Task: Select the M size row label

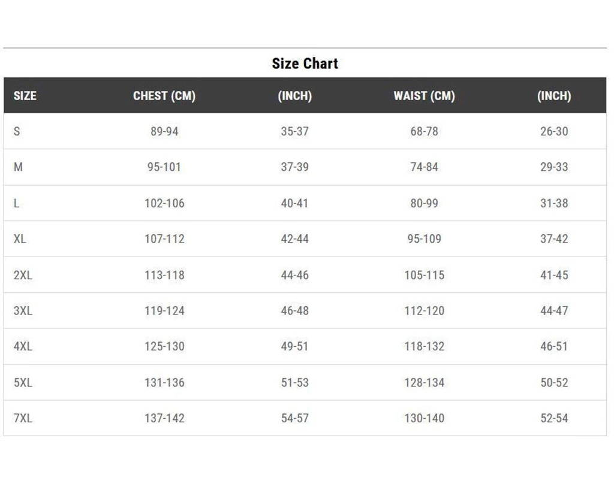Action: [x=18, y=167]
